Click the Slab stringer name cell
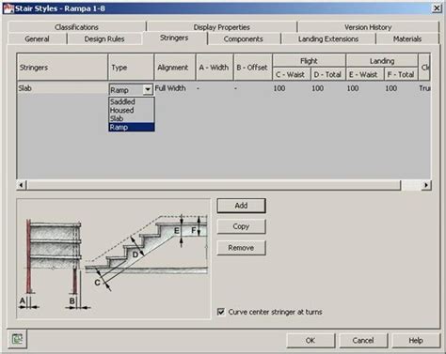 pos(62,88)
